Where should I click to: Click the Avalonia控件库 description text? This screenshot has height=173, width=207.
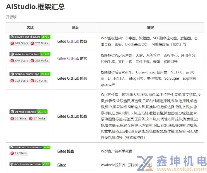pyautogui.click(x=126, y=165)
